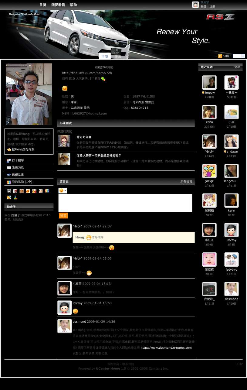The height and width of the screenshot is (390, 247).
Task: Open 意志力自测 quiz title
Action: [x=84, y=137]
